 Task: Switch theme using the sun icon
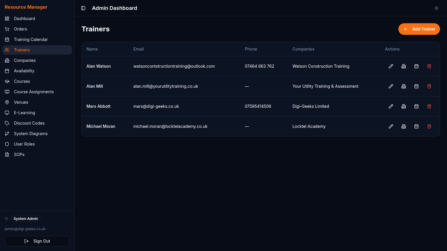coord(437,8)
